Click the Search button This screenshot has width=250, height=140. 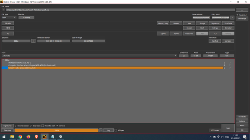pyautogui.click(x=189, y=28)
